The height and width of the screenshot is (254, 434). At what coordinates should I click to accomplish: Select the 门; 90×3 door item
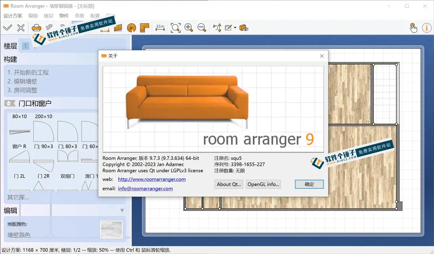[x=43, y=134]
